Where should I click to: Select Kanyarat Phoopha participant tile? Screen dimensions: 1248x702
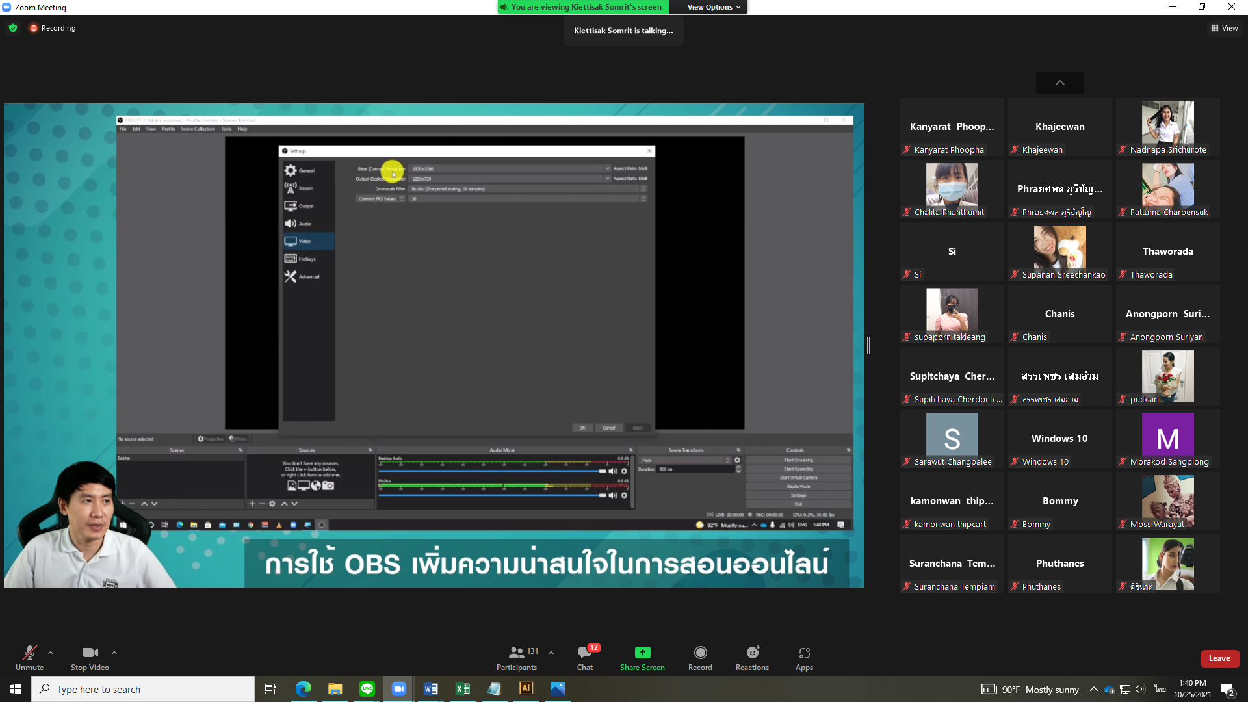coord(952,127)
